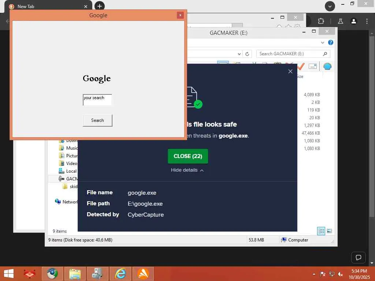Focus the 'your search' text box
The height and width of the screenshot is (281, 375).
pyautogui.click(x=97, y=100)
